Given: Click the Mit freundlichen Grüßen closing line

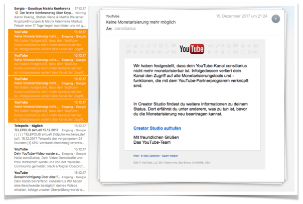Looking at the screenshot, I should 156,137.
